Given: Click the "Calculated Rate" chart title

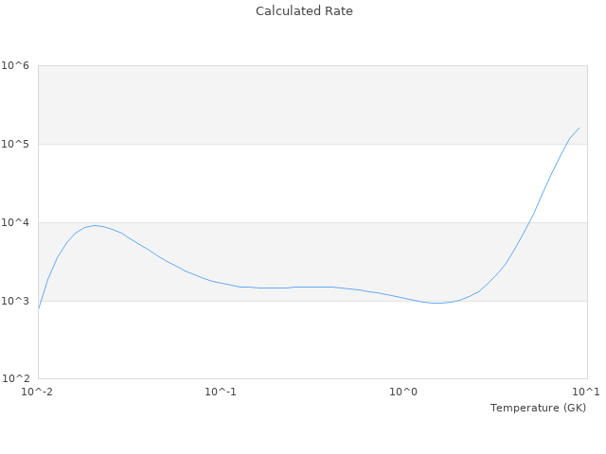Looking at the screenshot, I should [303, 11].
